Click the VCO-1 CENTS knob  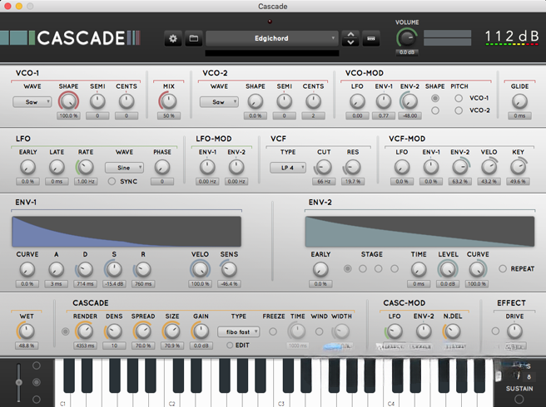[127, 101]
